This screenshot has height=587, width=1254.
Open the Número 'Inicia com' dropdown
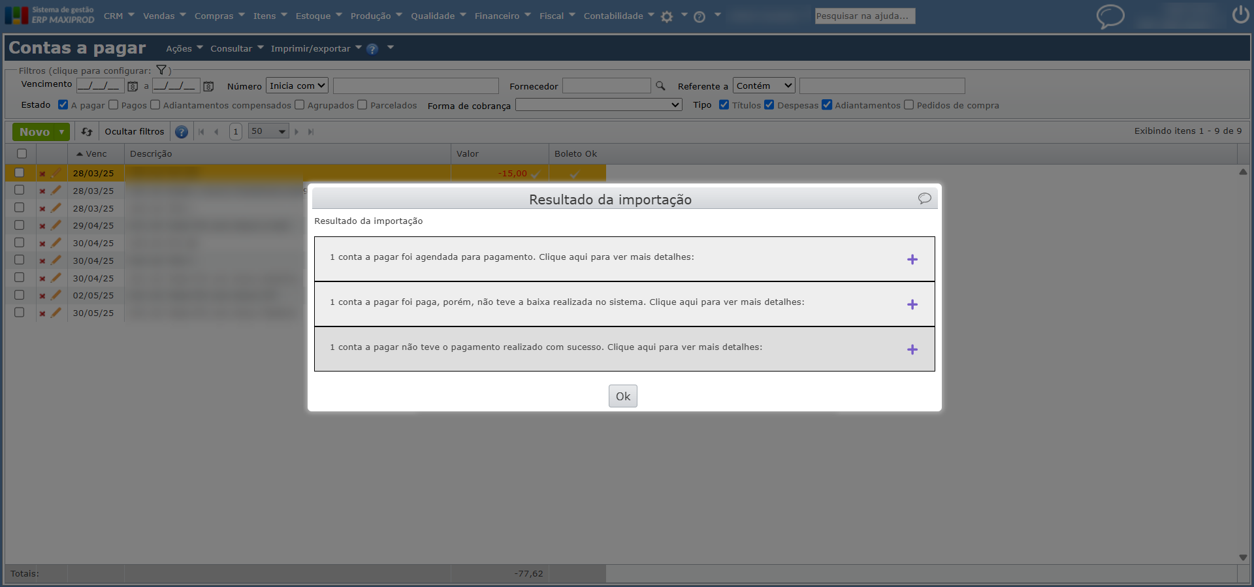coord(297,86)
